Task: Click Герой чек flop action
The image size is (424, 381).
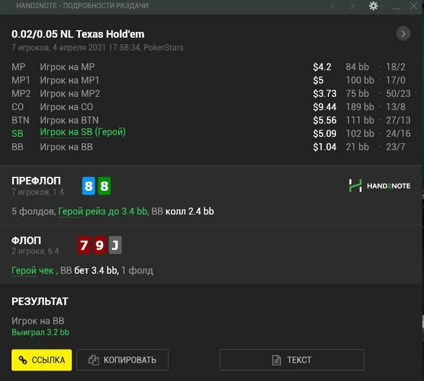Action: tap(33, 270)
